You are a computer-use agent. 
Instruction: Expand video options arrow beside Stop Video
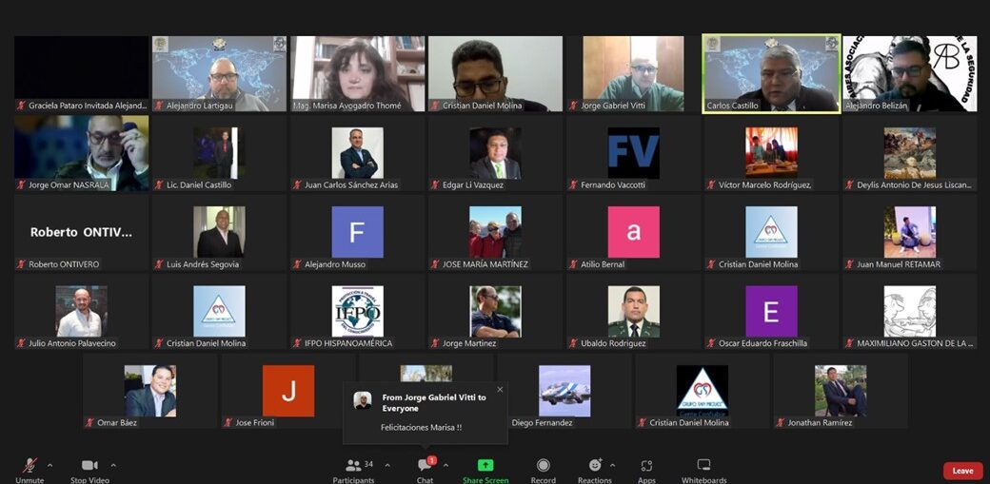[x=113, y=465]
